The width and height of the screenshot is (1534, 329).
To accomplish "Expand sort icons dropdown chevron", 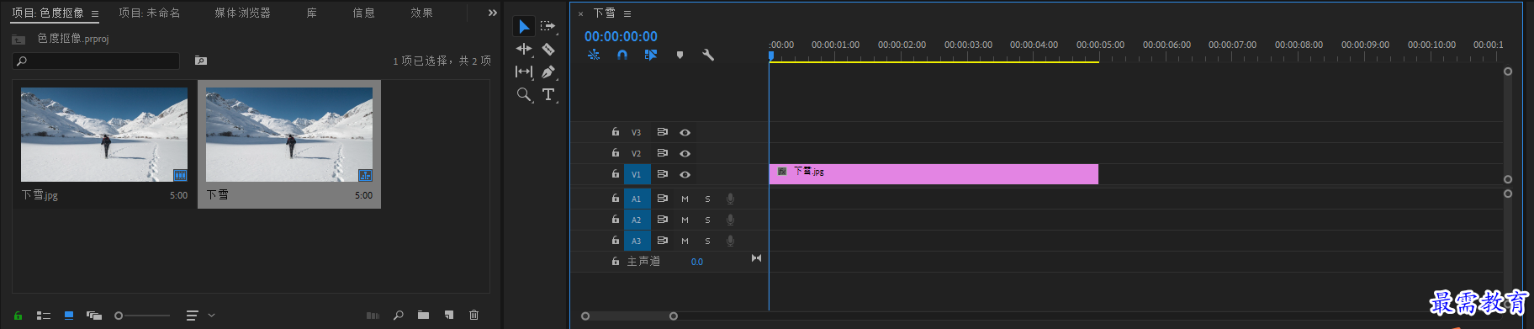I will click(x=211, y=316).
